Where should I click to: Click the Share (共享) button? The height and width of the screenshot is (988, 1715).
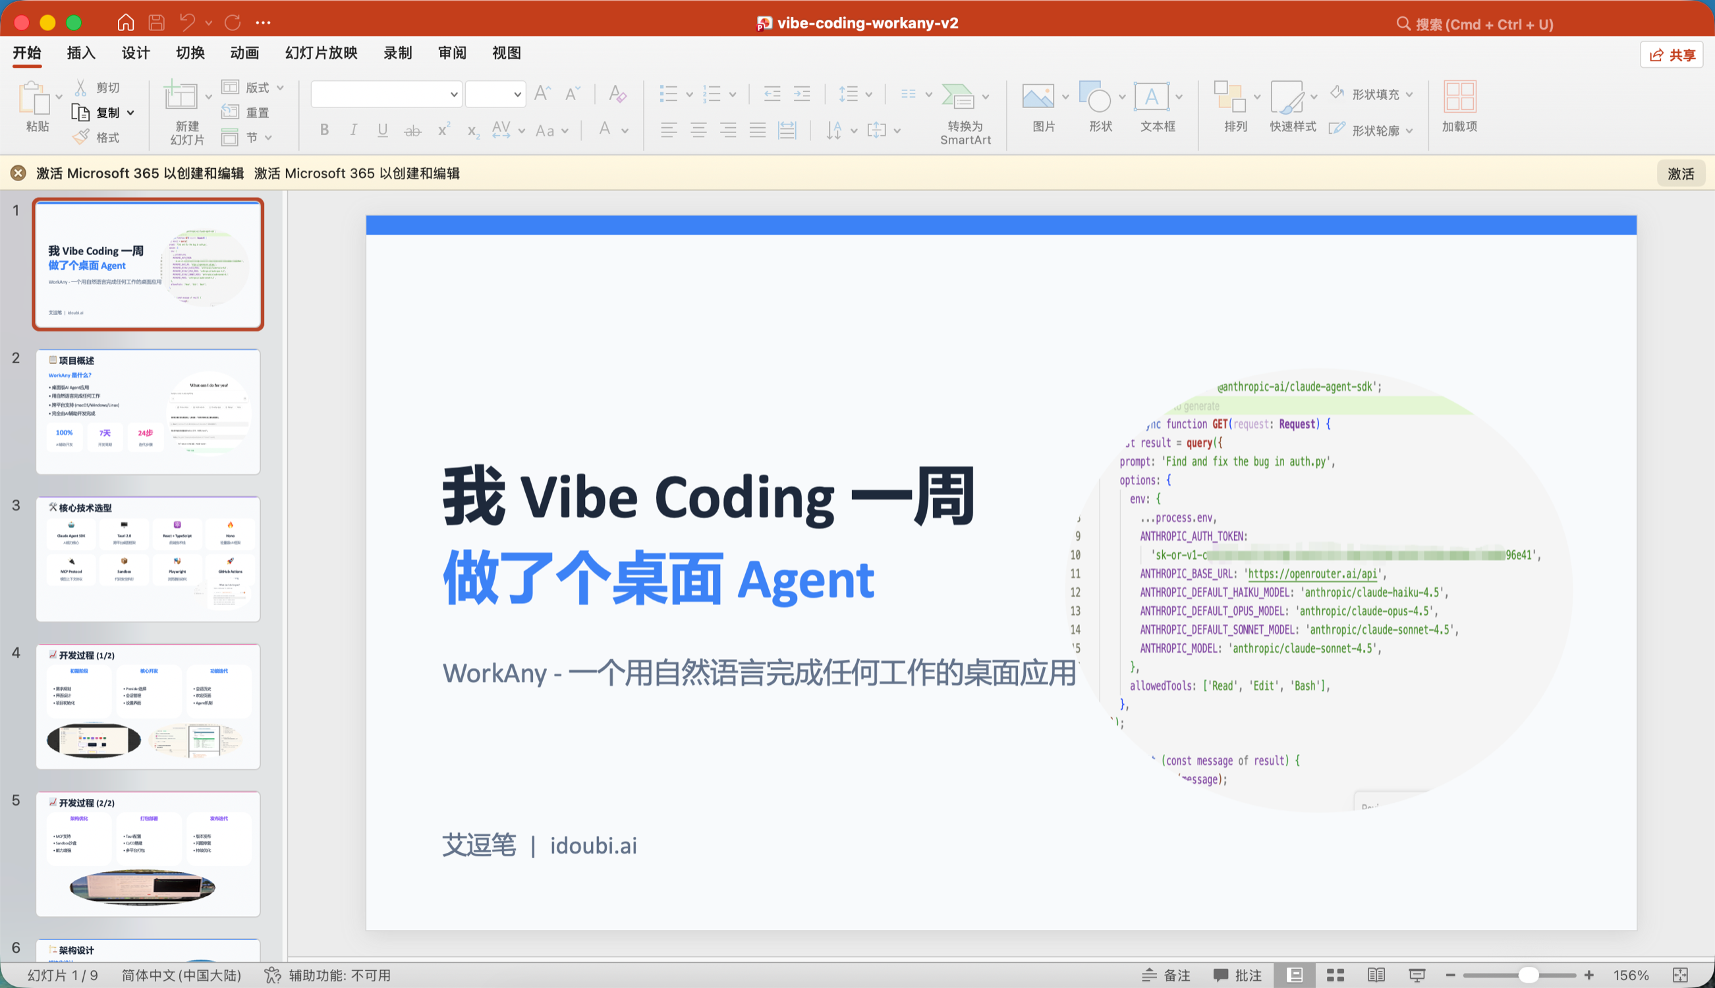tap(1672, 55)
